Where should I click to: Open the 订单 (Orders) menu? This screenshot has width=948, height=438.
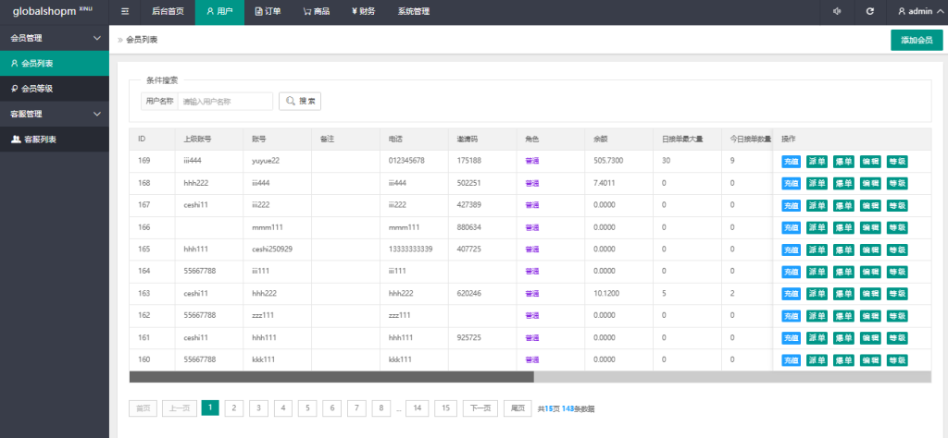[268, 12]
